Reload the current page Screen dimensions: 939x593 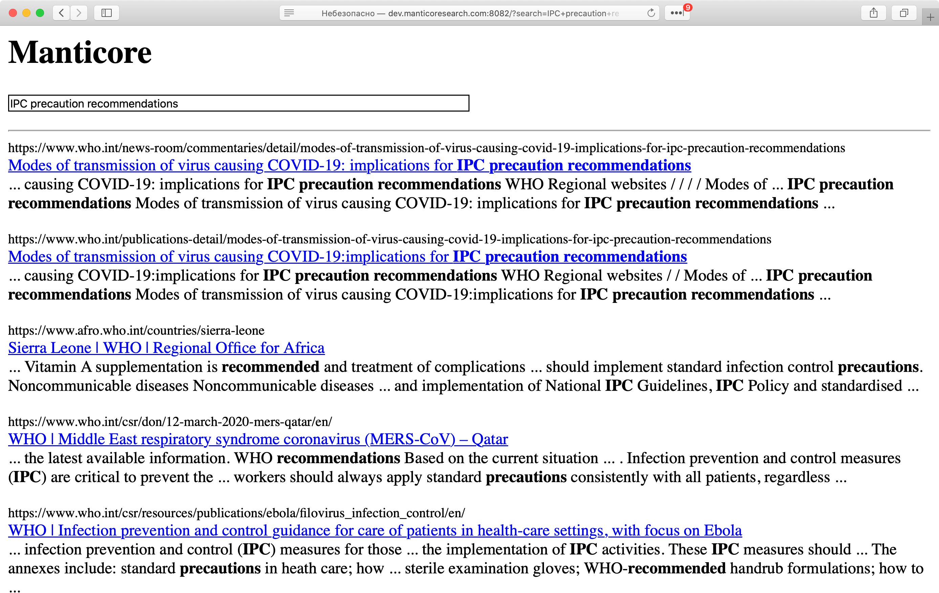pyautogui.click(x=651, y=13)
